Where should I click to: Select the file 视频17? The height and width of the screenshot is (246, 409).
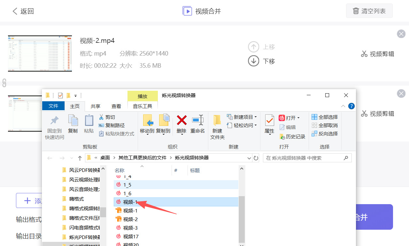tap(176, 236)
